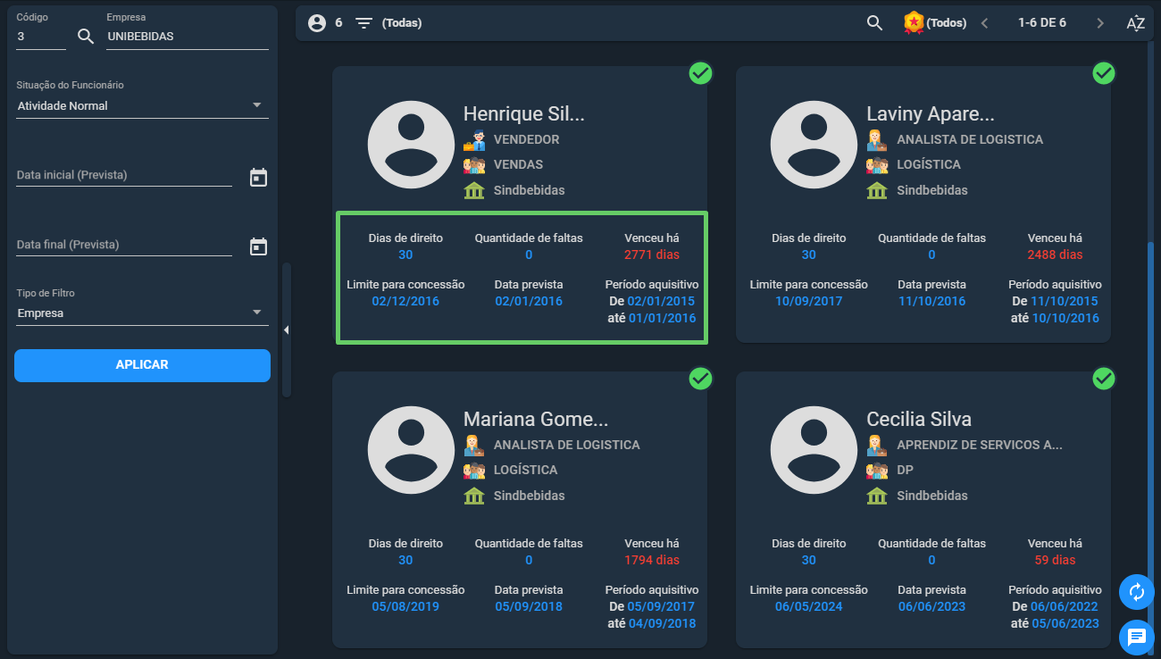The image size is (1161, 659).
Task: Go to the previous page arrow
Action: pos(984,23)
